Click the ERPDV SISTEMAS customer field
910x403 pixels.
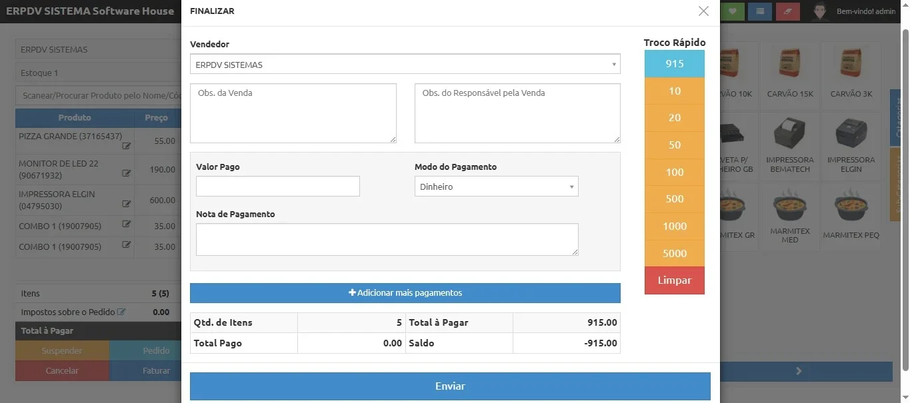pos(99,49)
